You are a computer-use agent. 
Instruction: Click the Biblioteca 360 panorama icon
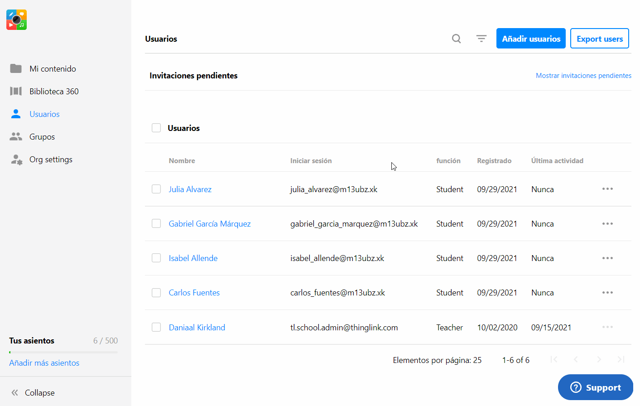tap(16, 91)
